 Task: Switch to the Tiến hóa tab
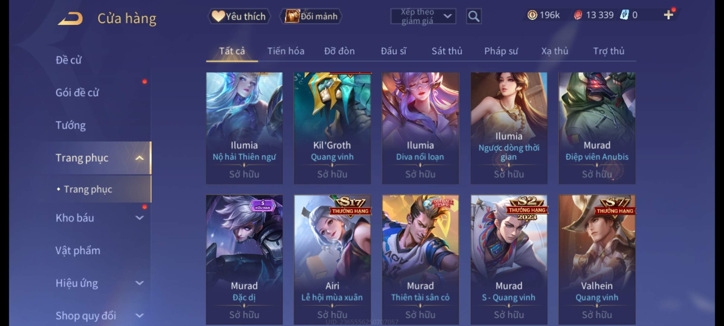coord(286,51)
